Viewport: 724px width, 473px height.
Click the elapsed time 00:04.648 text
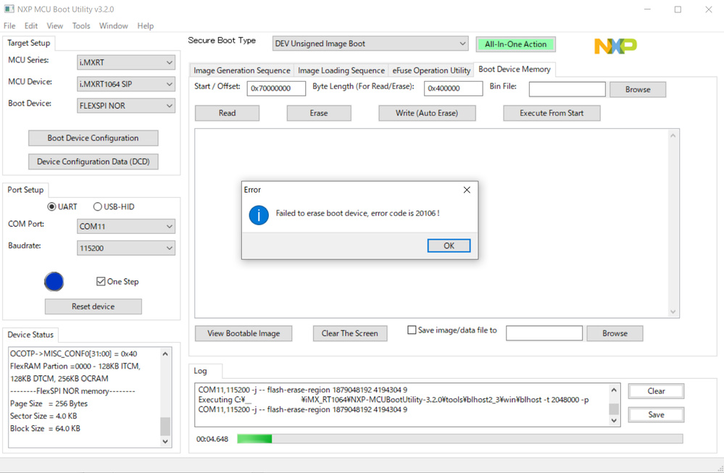pos(212,439)
